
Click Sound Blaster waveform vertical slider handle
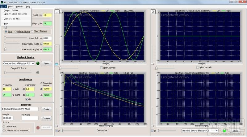click(x=152, y=64)
